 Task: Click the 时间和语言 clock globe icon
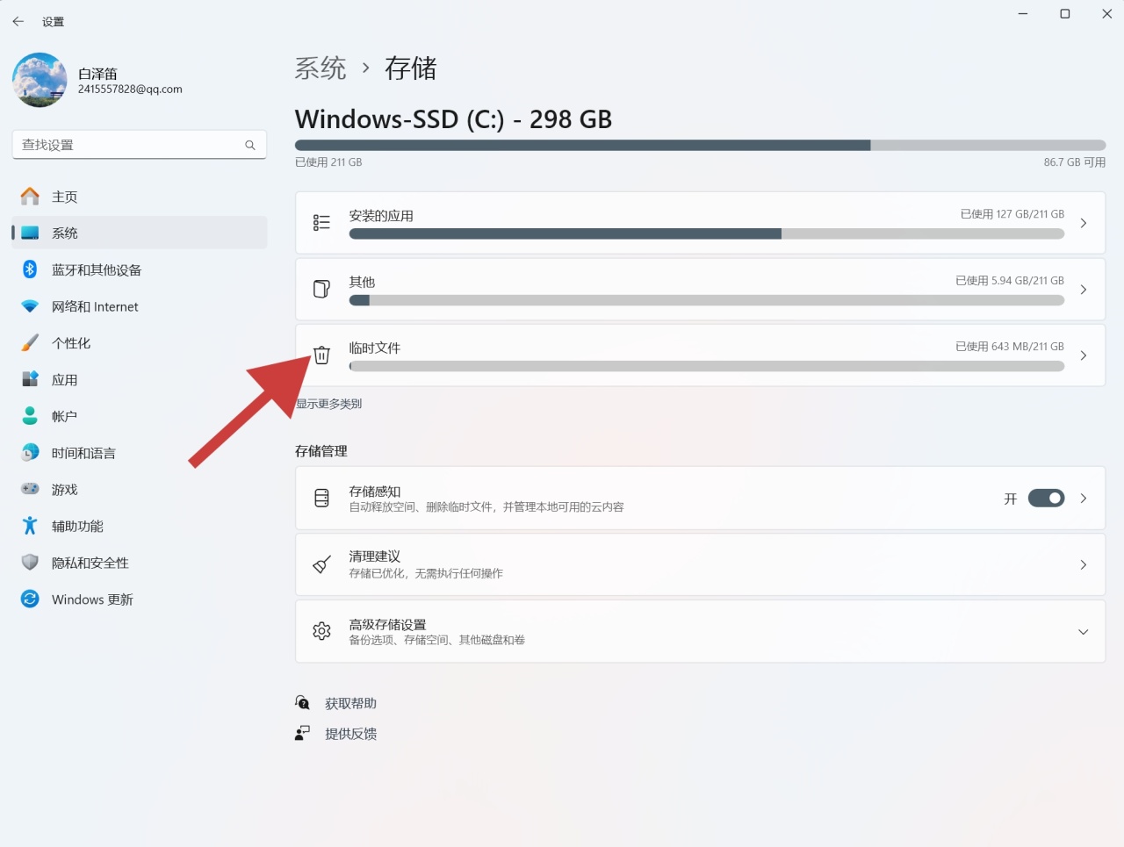(x=30, y=453)
